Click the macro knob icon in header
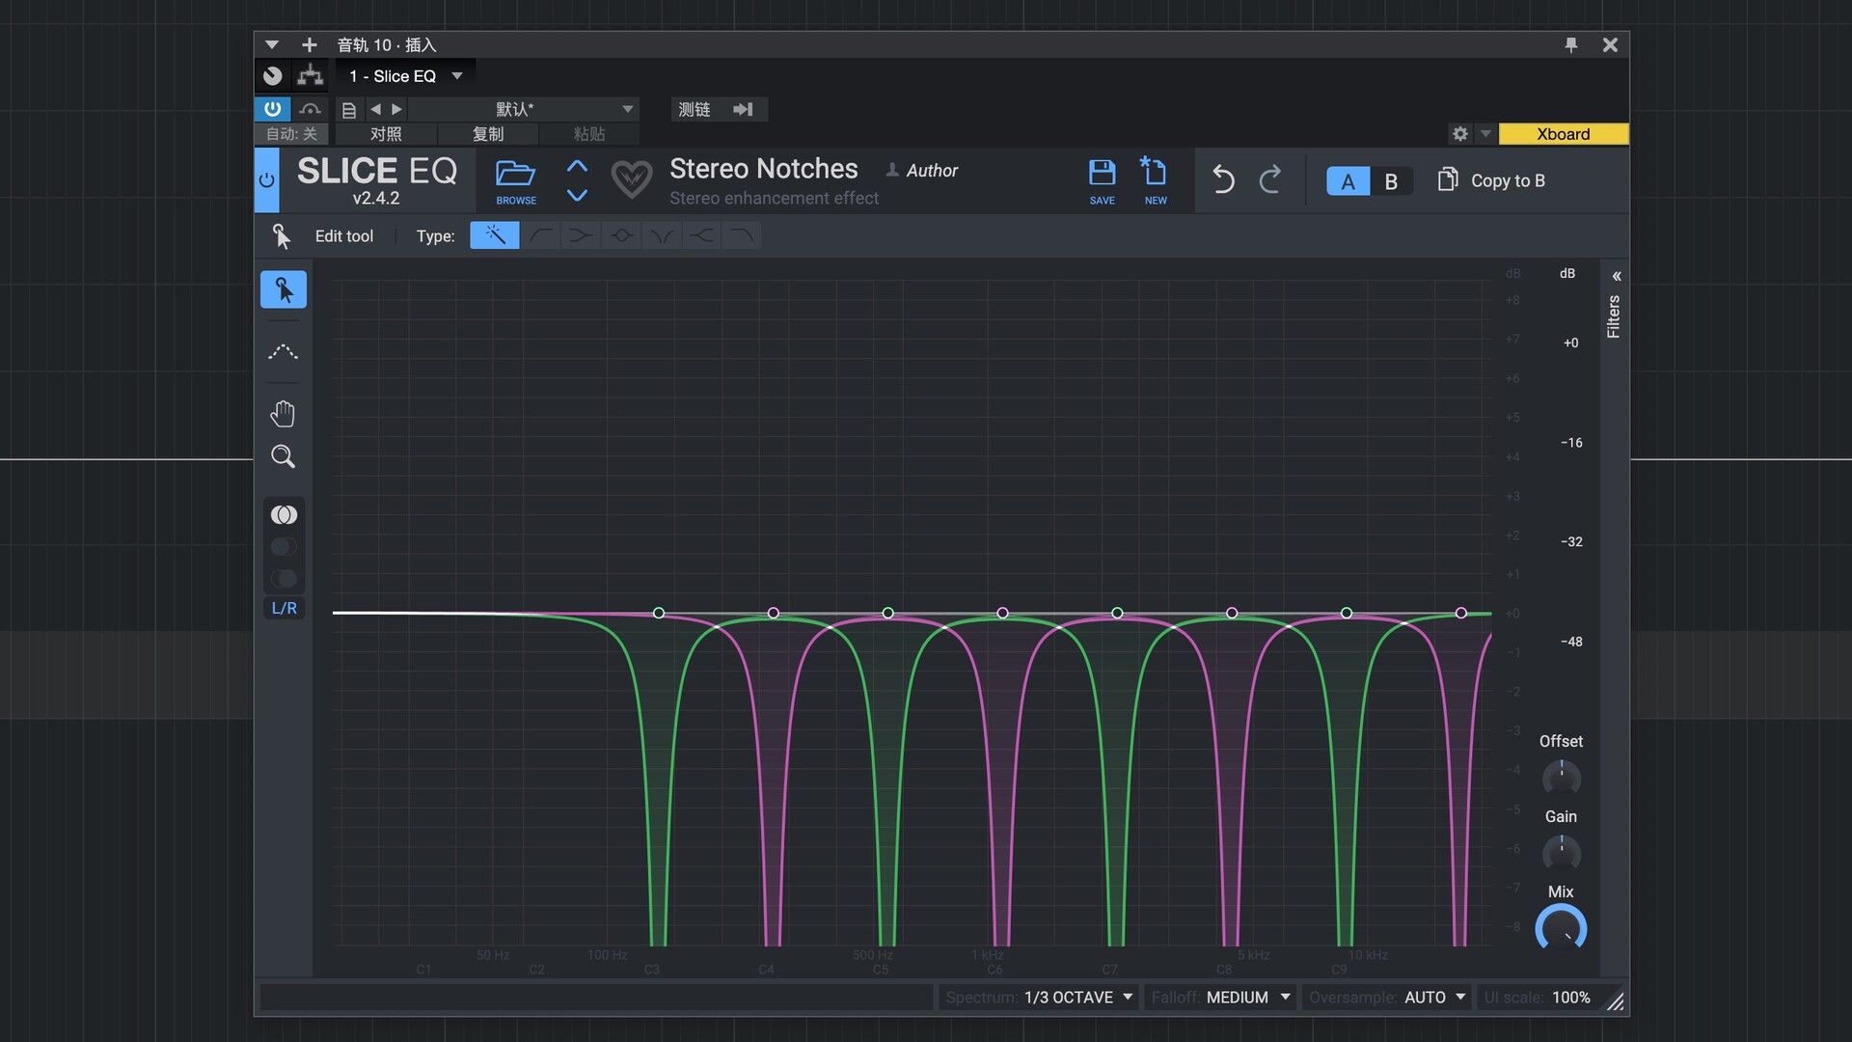The image size is (1852, 1042). (x=273, y=75)
